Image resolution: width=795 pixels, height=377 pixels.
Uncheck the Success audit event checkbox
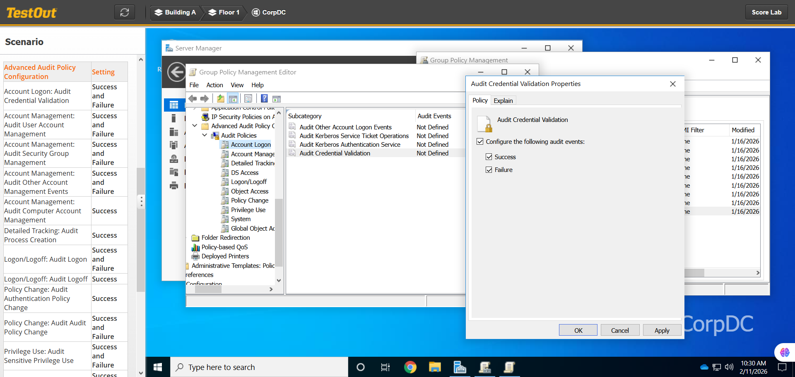coord(489,157)
